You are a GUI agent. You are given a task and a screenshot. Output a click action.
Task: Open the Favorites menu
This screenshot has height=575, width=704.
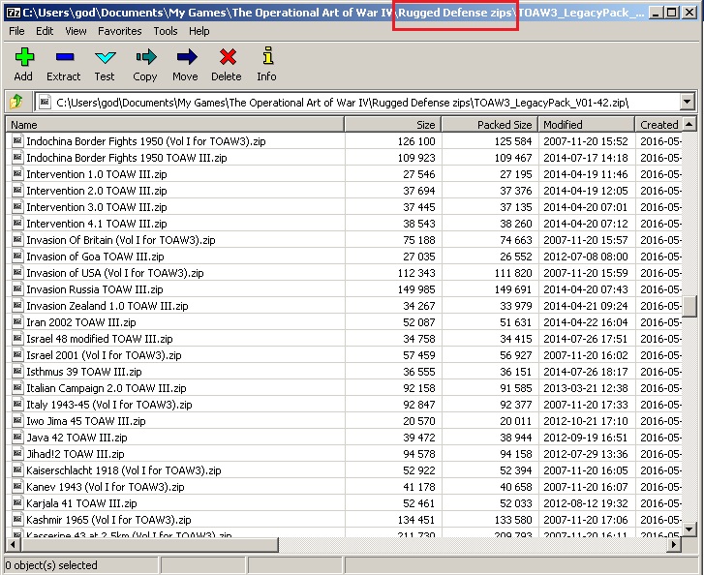click(119, 31)
